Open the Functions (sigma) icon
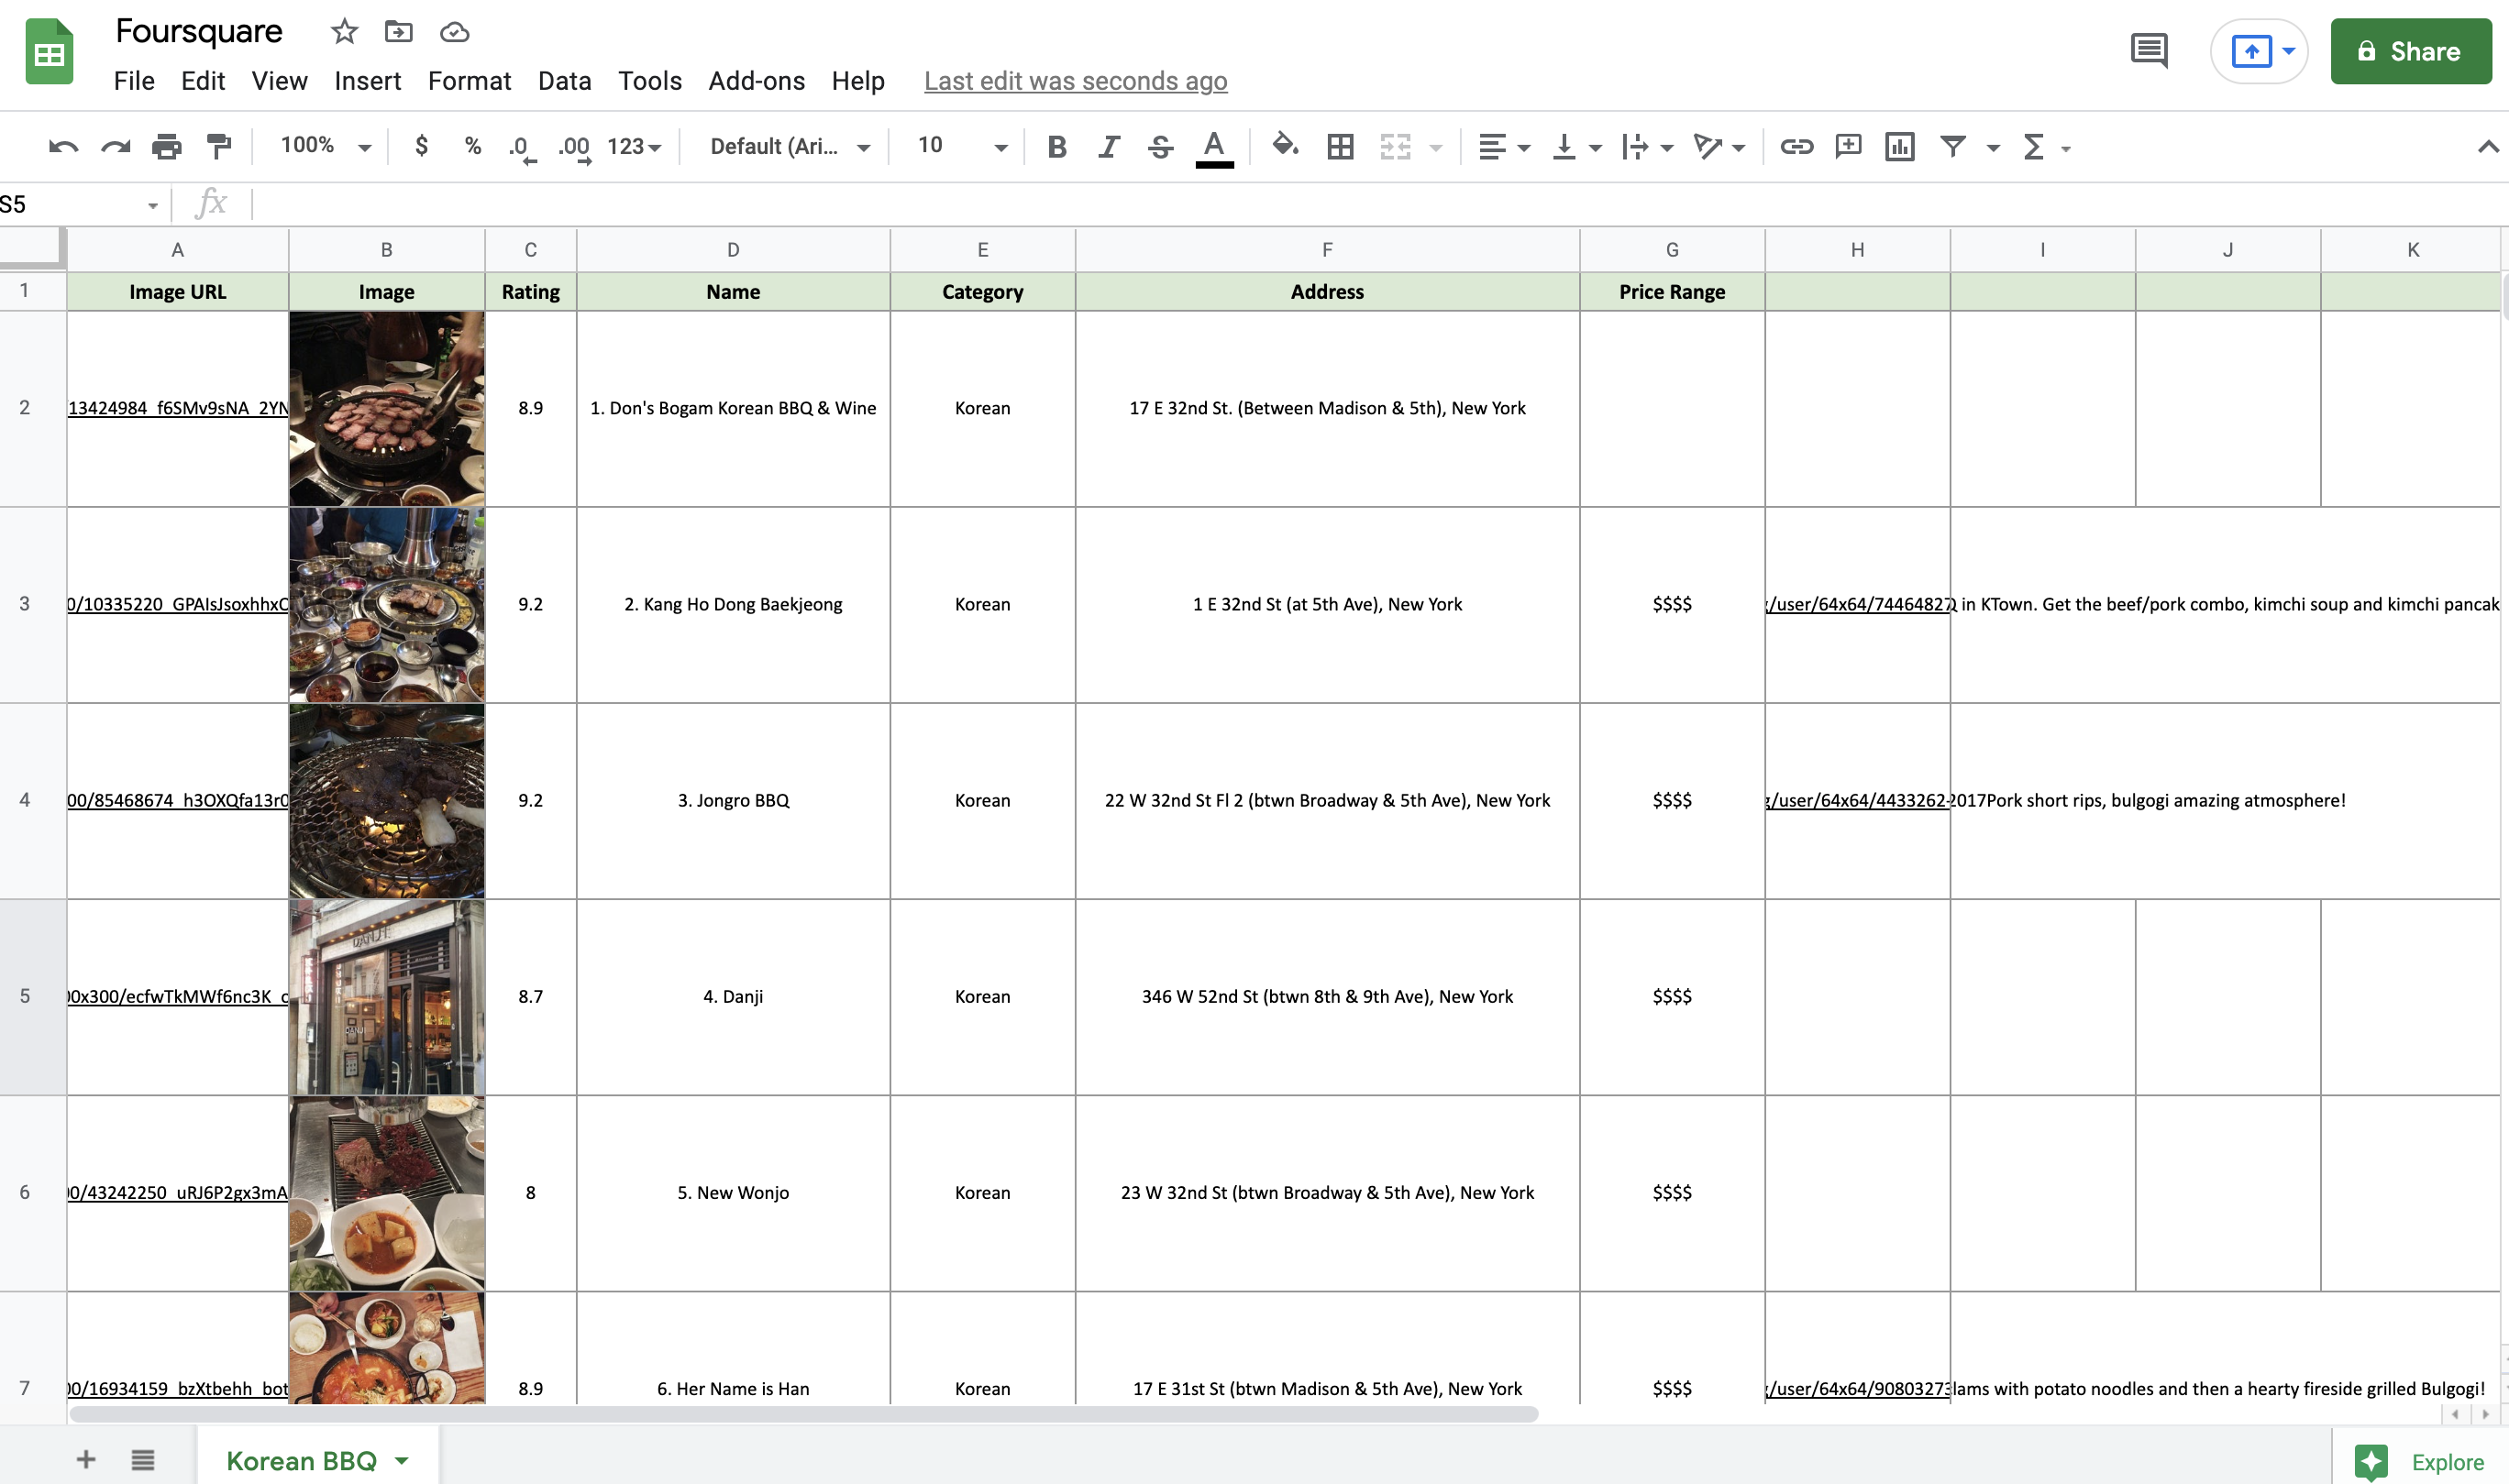The image size is (2509, 1484). [2035, 146]
